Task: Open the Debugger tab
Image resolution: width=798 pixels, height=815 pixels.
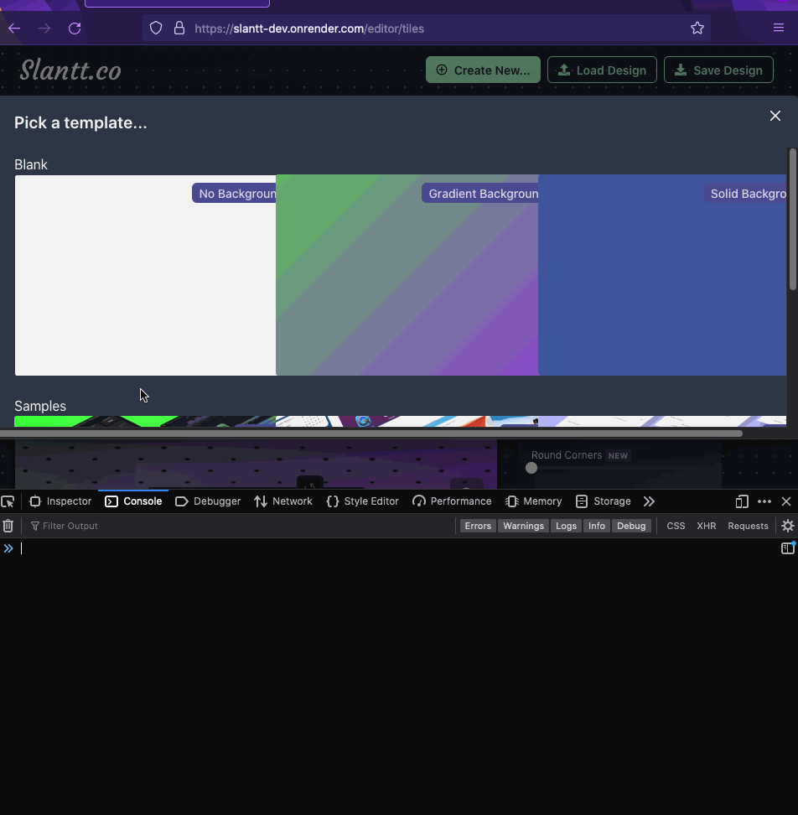Action: coord(208,501)
